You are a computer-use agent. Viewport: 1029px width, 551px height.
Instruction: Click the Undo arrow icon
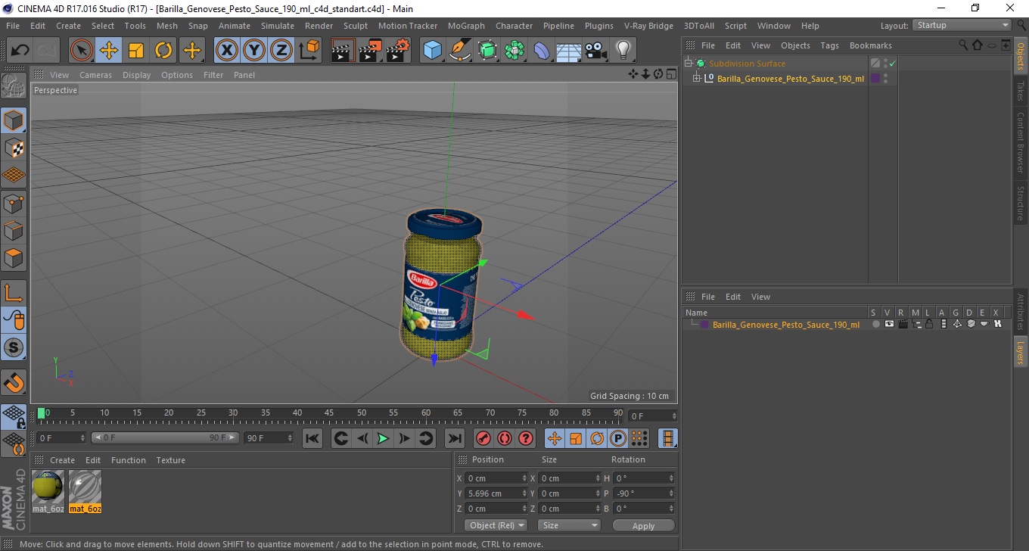coord(20,51)
